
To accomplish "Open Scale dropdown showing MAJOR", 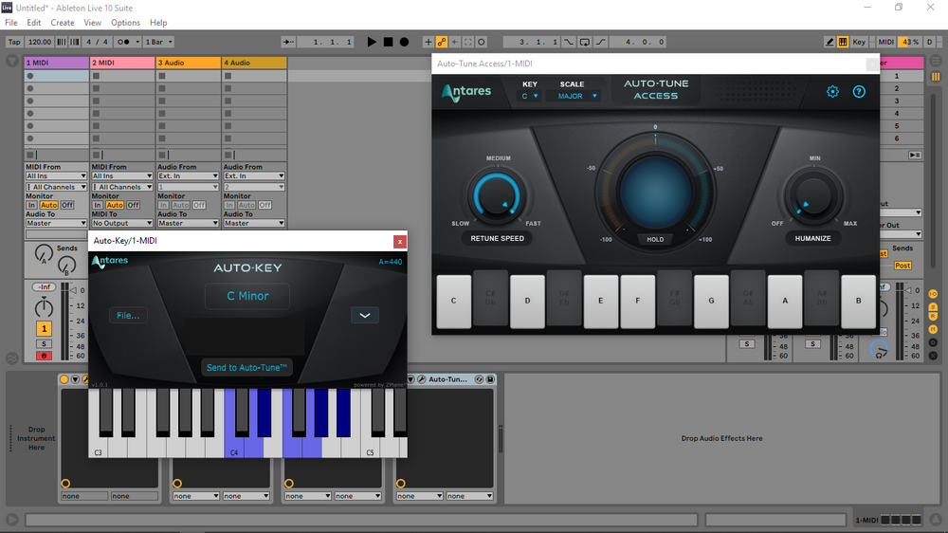I will [576, 96].
